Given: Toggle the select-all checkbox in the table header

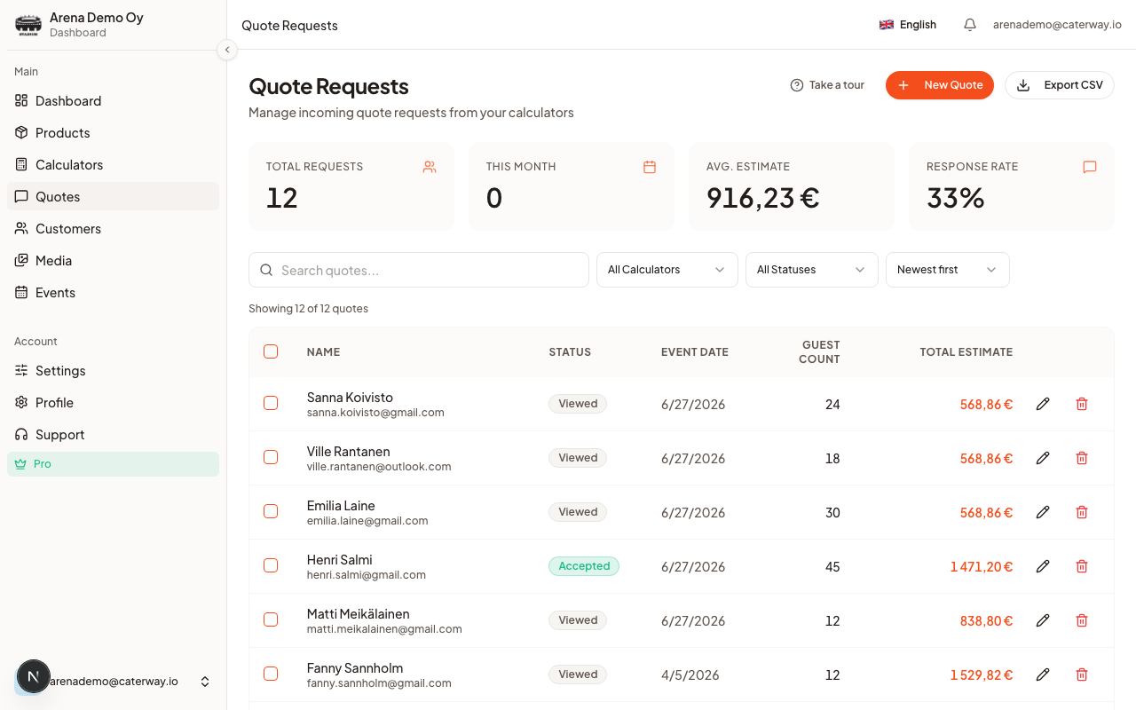Looking at the screenshot, I should (x=271, y=351).
